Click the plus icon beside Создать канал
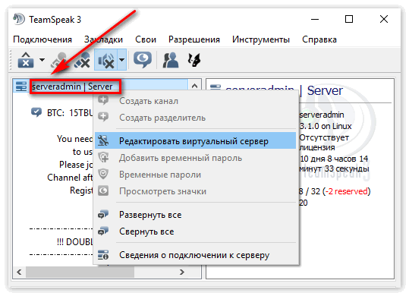409x296 pixels. coord(103,99)
